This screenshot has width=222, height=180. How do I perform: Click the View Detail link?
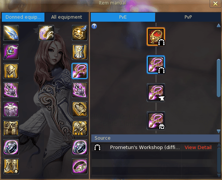tap(198, 147)
